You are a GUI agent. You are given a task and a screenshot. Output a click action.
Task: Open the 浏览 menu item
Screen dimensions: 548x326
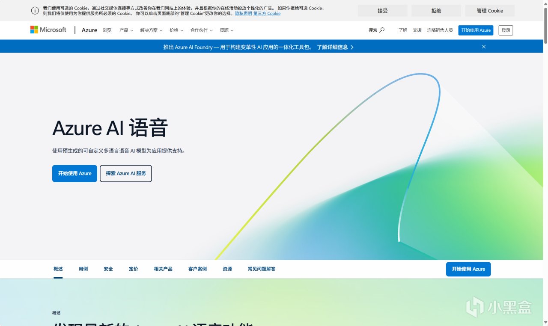(107, 30)
